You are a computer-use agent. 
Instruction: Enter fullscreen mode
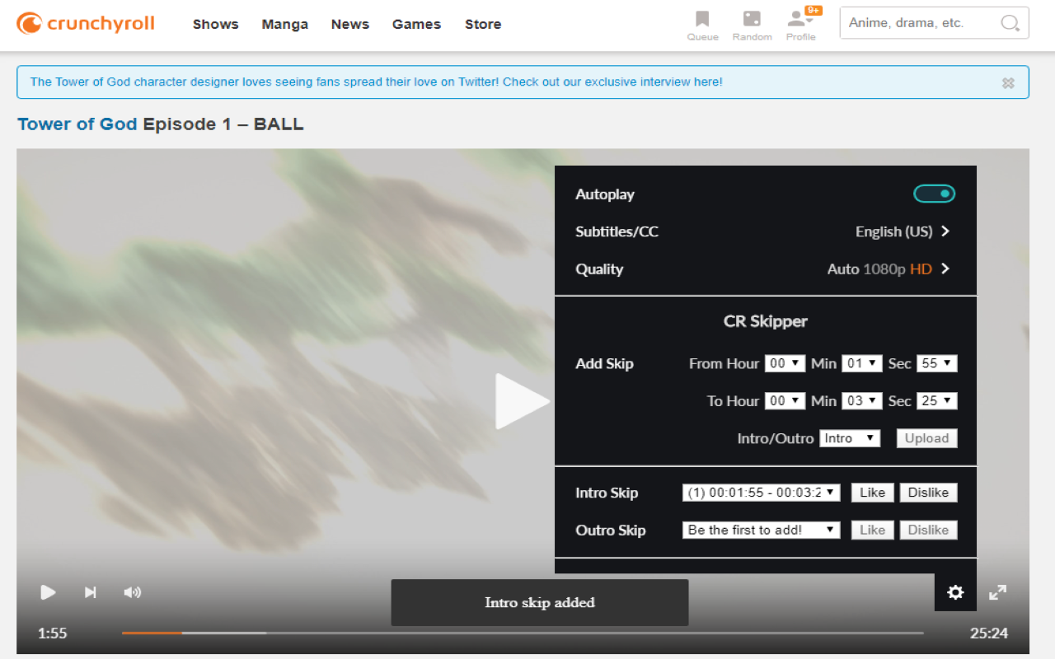point(997,591)
